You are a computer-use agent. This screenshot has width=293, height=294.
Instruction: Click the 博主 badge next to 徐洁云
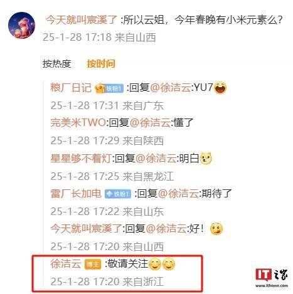93,265
